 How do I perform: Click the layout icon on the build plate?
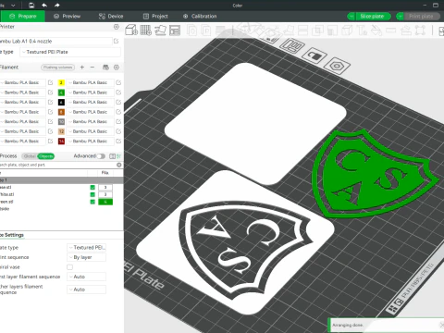292,45
